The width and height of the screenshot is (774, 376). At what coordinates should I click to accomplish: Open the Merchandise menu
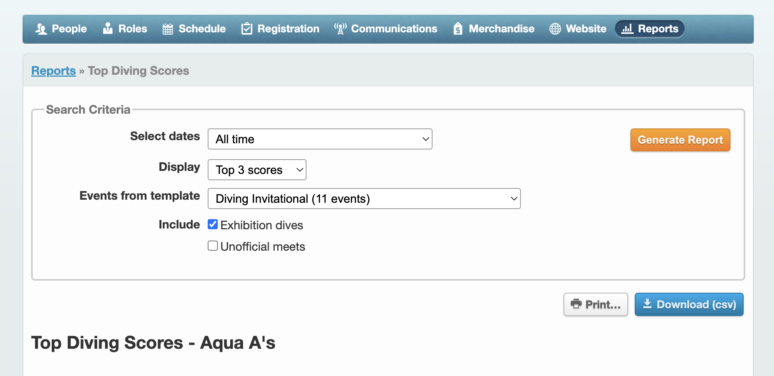pyautogui.click(x=494, y=29)
